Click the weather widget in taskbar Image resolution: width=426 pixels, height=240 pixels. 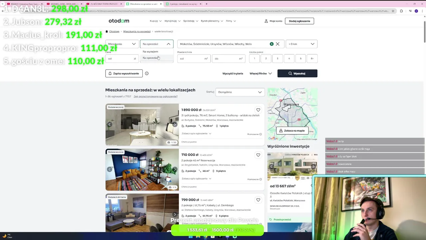point(8,236)
